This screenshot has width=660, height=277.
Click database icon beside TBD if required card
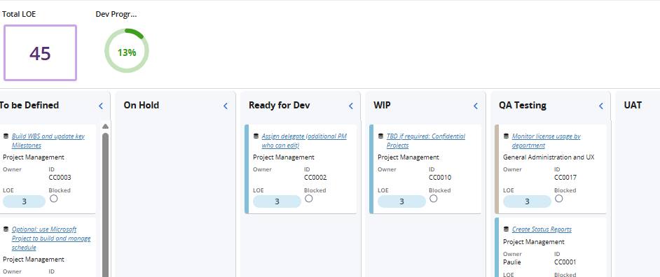point(381,136)
